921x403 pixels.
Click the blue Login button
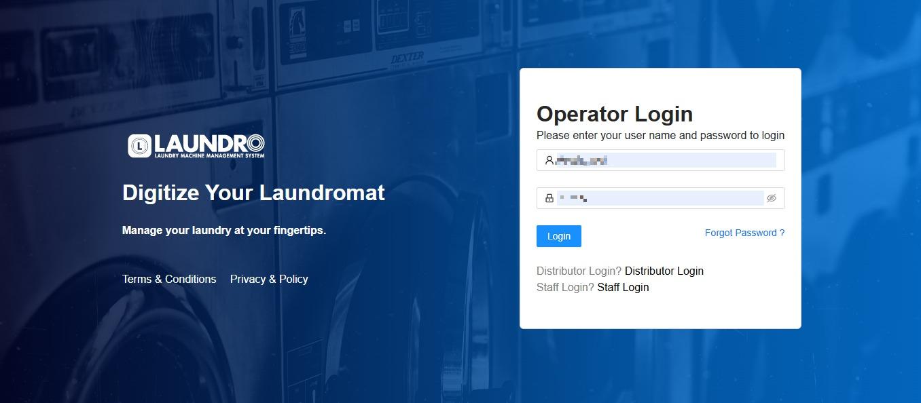coord(559,236)
